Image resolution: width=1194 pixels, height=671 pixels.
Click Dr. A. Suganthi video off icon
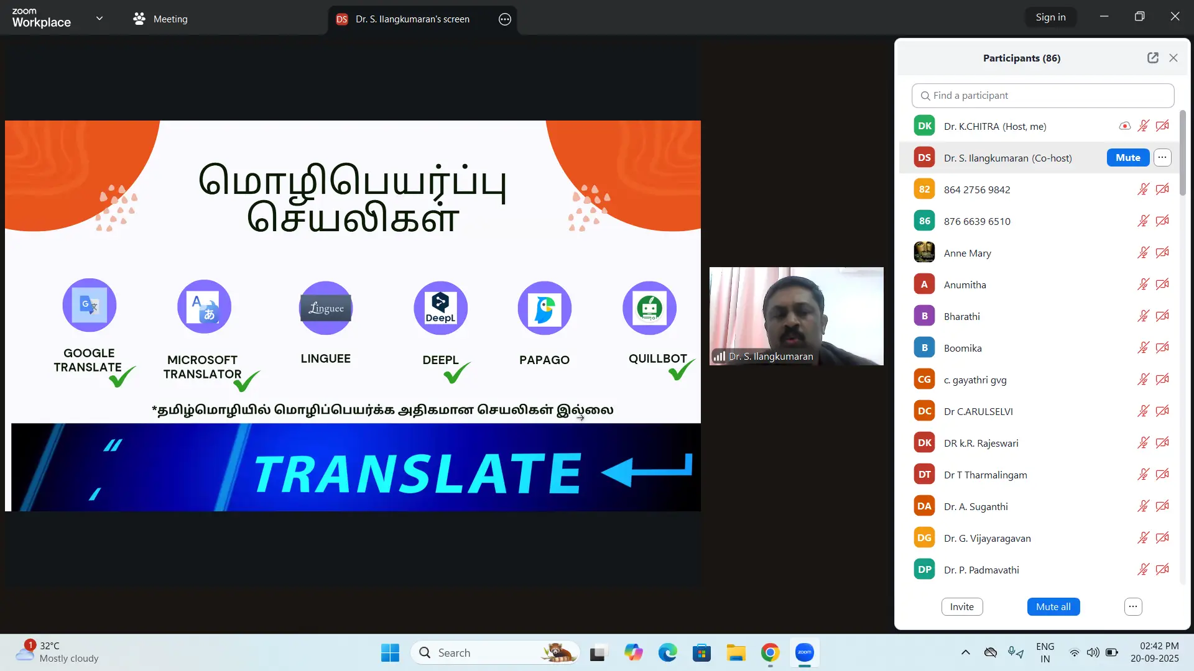tap(1162, 506)
